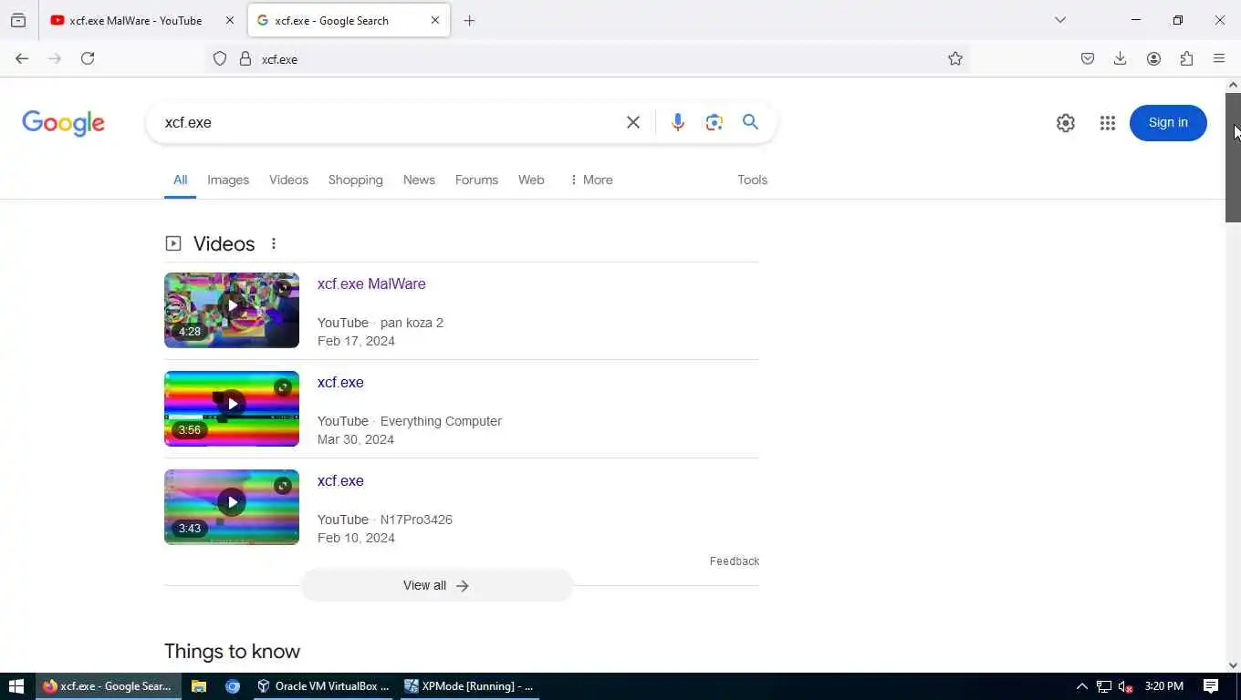Reload the current page
Image resolution: width=1241 pixels, height=700 pixels.
[x=88, y=58]
